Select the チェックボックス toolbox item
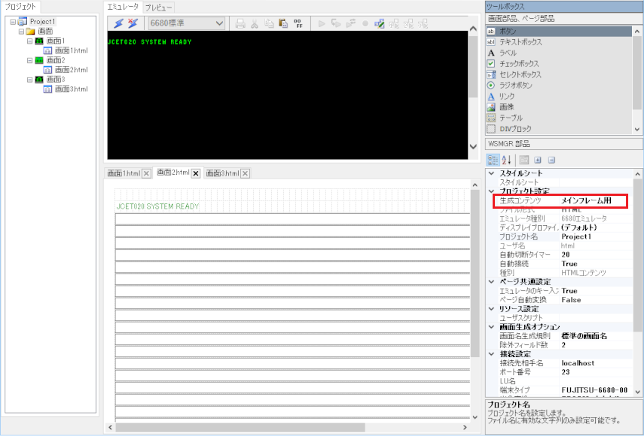 [520, 64]
